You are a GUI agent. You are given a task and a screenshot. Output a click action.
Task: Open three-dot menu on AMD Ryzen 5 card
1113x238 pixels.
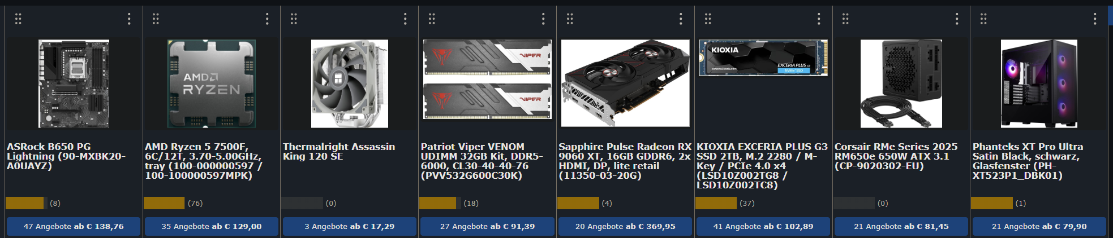coord(267,19)
